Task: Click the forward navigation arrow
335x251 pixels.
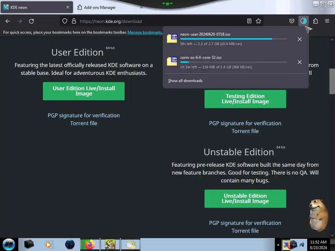Action: tap(20, 21)
